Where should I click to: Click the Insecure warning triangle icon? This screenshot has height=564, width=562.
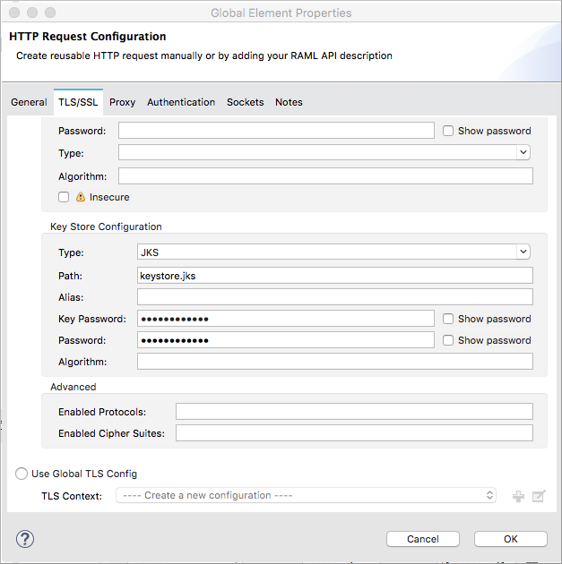(x=81, y=197)
